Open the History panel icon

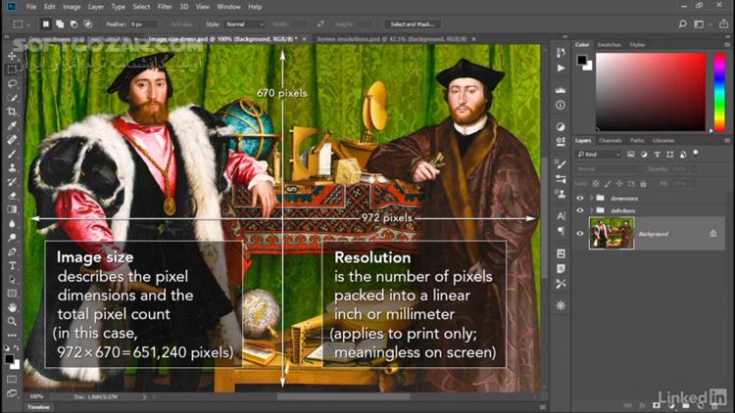point(561,53)
